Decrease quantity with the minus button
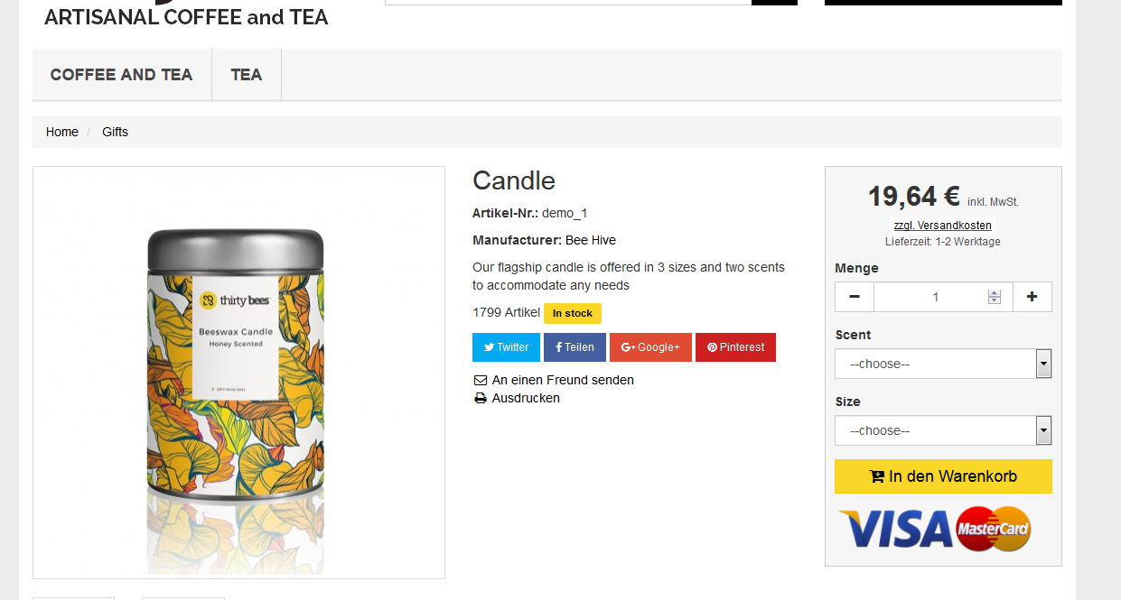The height and width of the screenshot is (600, 1121). tap(855, 297)
